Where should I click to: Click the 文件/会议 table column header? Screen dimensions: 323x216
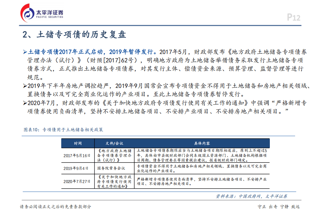pyautogui.click(x=114, y=143)
